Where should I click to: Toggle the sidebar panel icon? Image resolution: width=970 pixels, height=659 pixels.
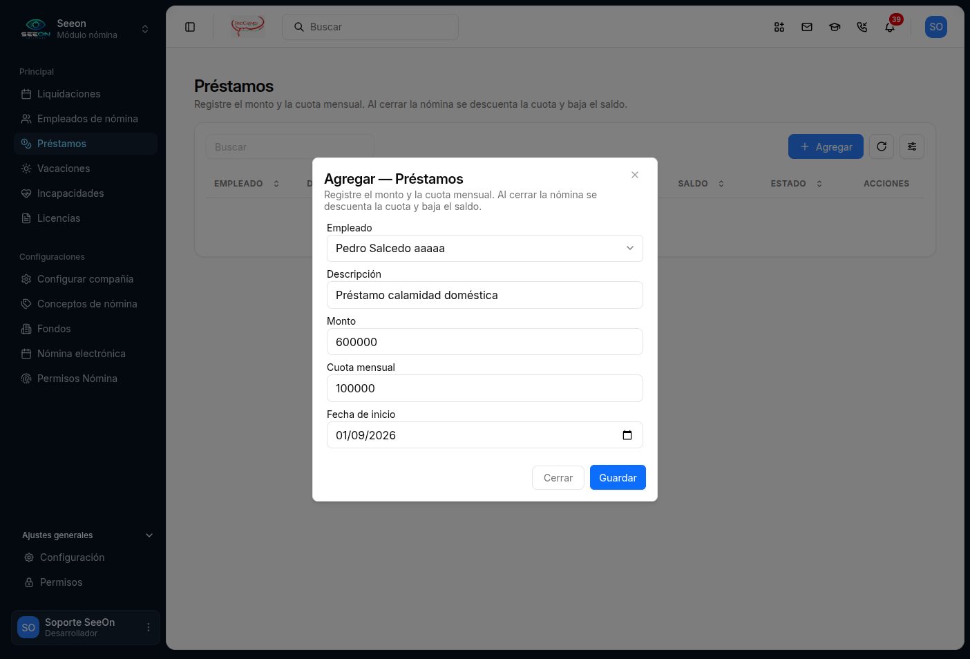pos(190,27)
